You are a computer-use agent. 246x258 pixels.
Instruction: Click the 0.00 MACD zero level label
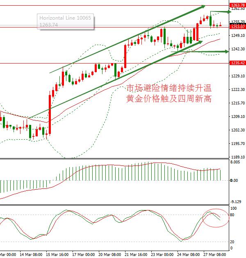(234, 181)
